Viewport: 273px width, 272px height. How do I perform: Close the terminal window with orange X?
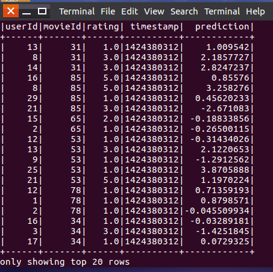(x=11, y=11)
